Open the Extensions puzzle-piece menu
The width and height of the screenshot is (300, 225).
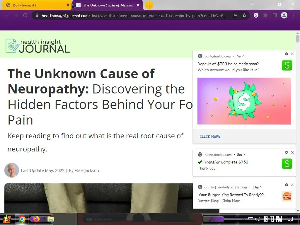265,15
